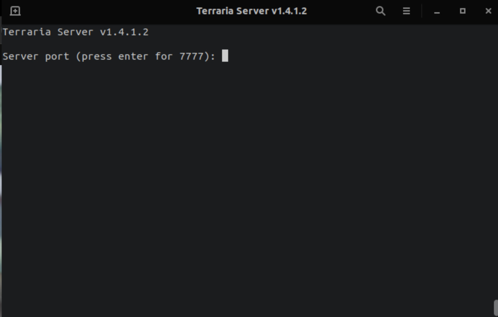498x317 pixels.
Task: Click the word "Terraria" in terminal output
Action: (27, 32)
